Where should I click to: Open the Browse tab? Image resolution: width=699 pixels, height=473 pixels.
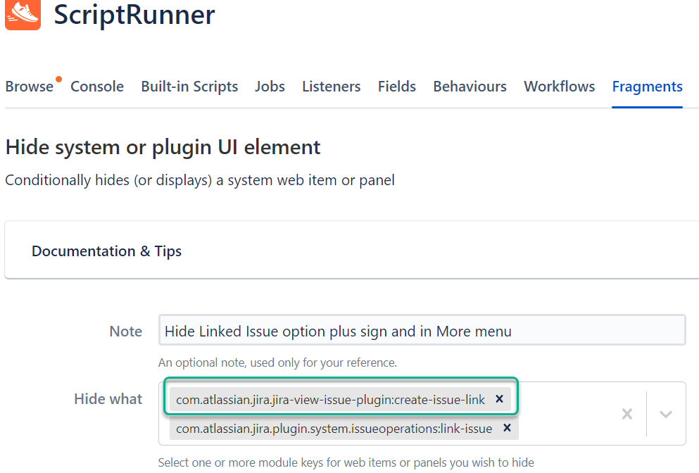coord(30,87)
